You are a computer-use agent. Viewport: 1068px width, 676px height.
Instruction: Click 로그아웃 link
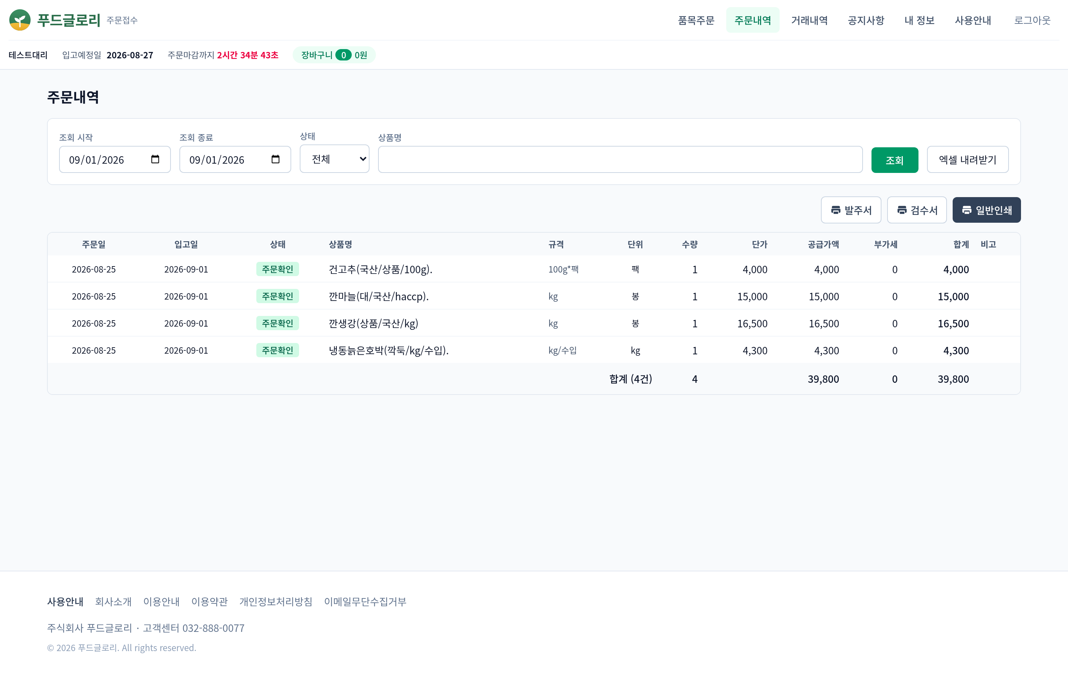[1032, 20]
